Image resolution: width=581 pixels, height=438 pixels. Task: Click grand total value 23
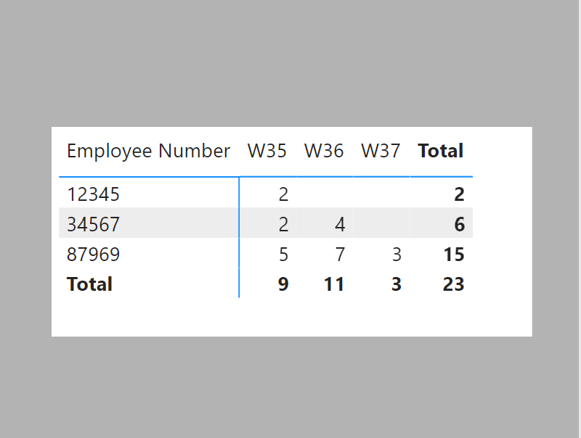pos(454,284)
